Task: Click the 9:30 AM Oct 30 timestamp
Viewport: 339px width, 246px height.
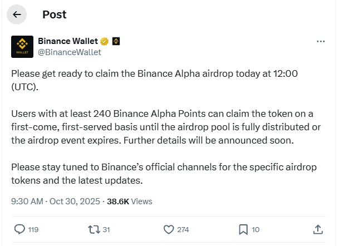Action: click(x=55, y=201)
